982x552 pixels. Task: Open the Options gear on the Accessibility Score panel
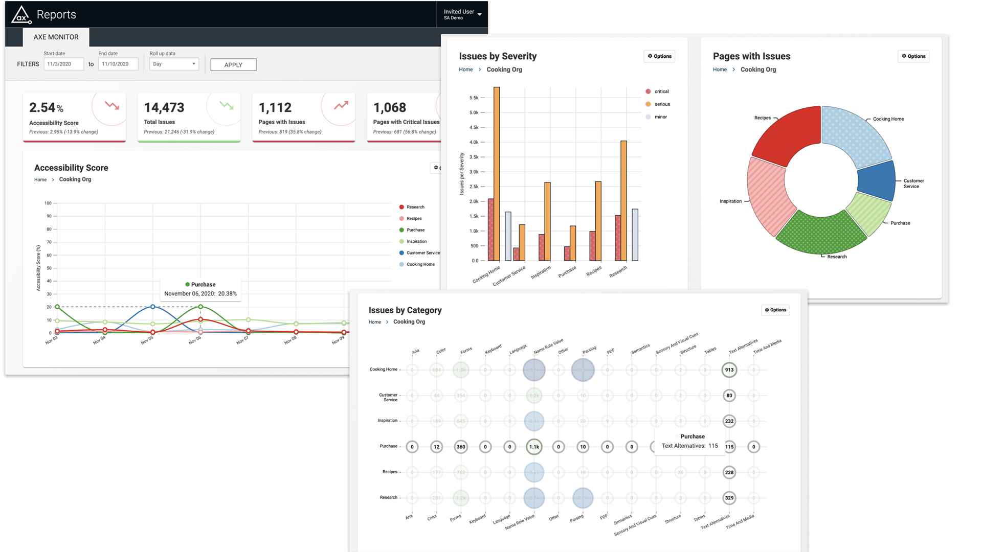[x=437, y=168]
